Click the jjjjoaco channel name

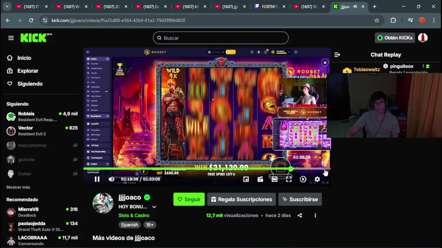coord(130,197)
